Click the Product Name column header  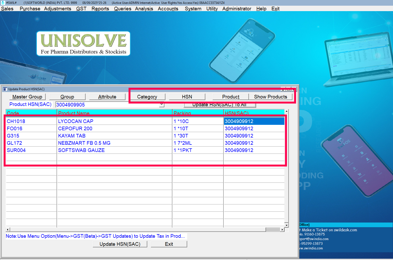[114, 113]
